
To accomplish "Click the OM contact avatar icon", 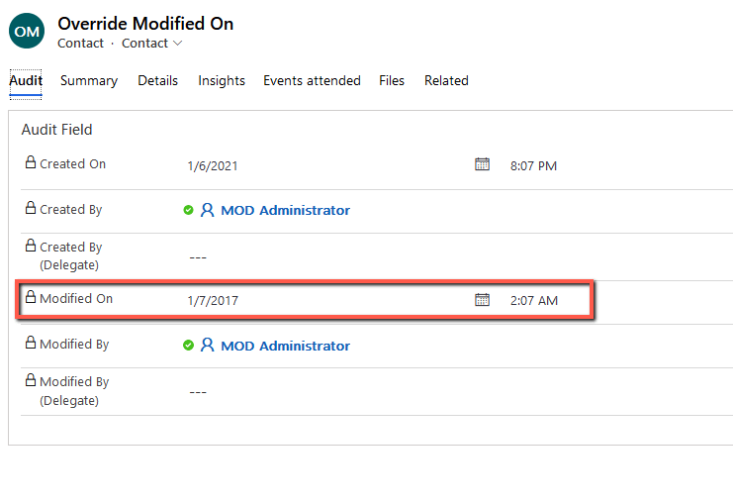I will (x=27, y=32).
